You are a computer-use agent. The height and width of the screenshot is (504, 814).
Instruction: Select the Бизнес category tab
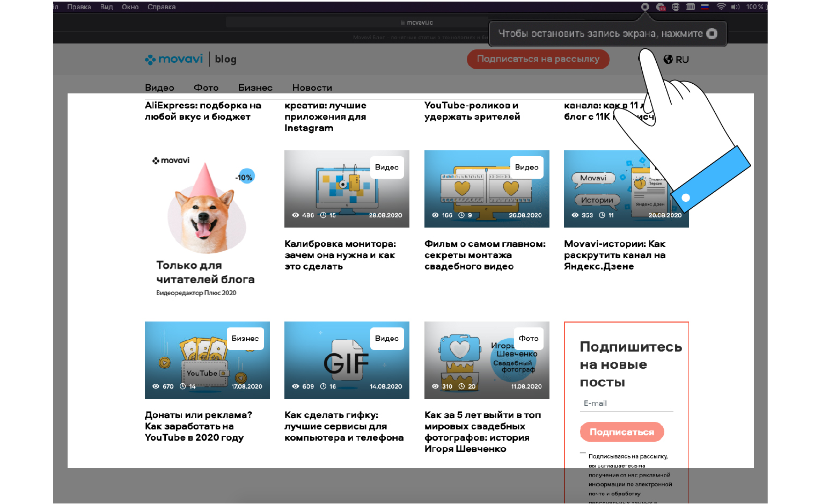click(255, 87)
